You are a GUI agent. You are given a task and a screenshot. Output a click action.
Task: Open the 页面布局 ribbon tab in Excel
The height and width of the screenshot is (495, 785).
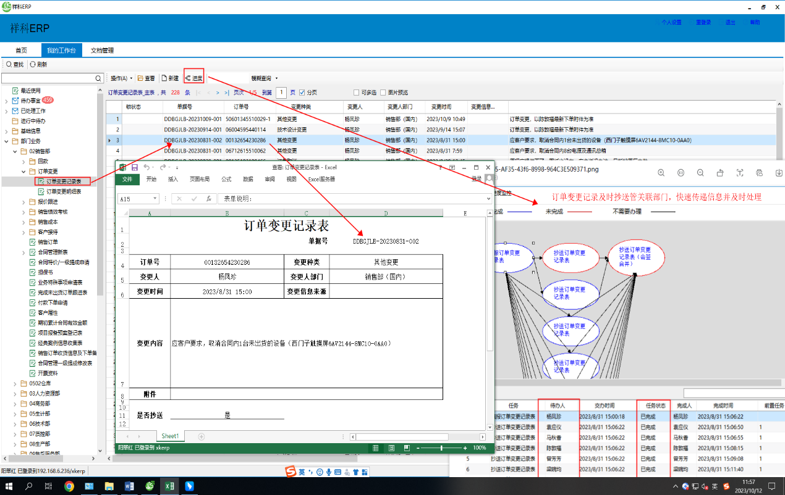pyautogui.click(x=199, y=179)
